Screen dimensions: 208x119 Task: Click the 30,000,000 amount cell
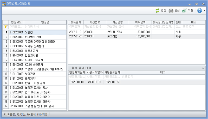(140, 32)
